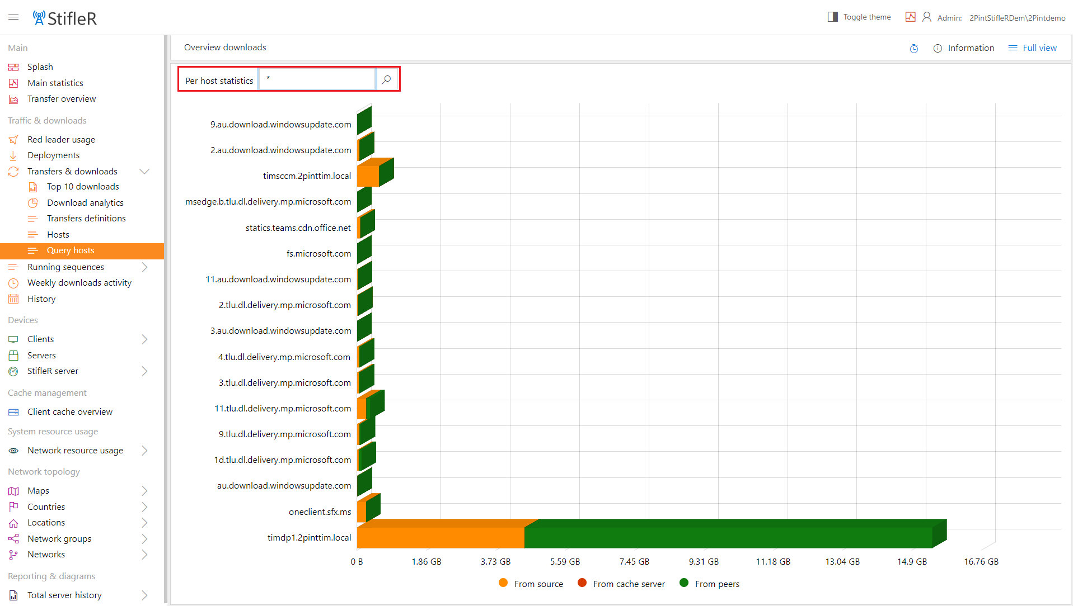Click the Full view link
The width and height of the screenshot is (1073, 606).
[1039, 48]
